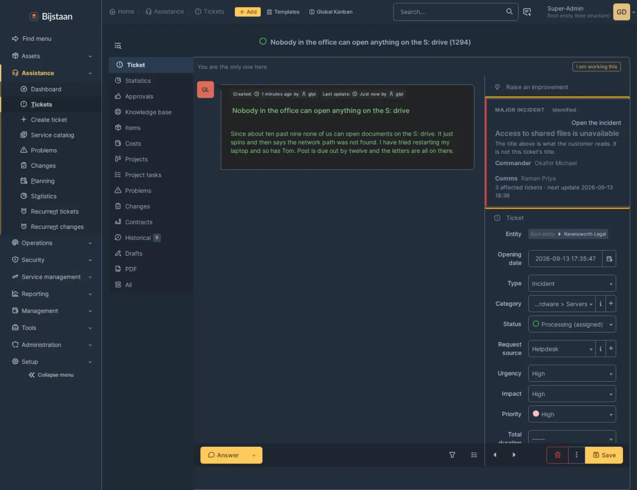This screenshot has width=637, height=490.
Task: Open the saved searches chat icon
Action: tap(527, 12)
